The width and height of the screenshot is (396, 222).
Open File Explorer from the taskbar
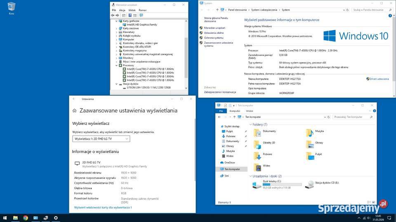coord(15,218)
